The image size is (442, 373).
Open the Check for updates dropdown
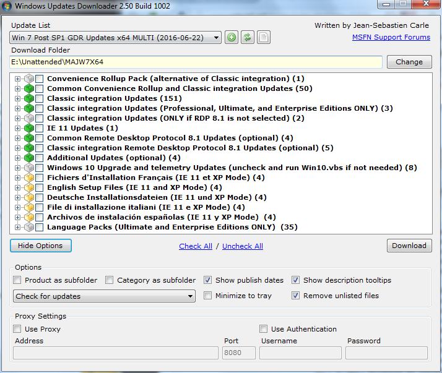[104, 296]
